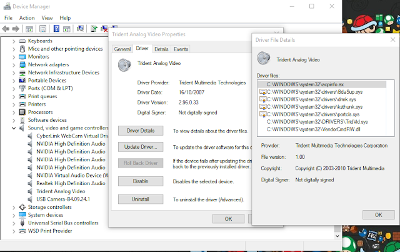
Task: Select Realtek High Definition Audio device
Action: tap(71, 183)
